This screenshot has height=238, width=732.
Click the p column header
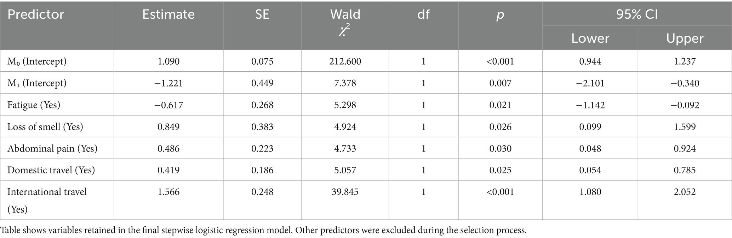(500, 14)
